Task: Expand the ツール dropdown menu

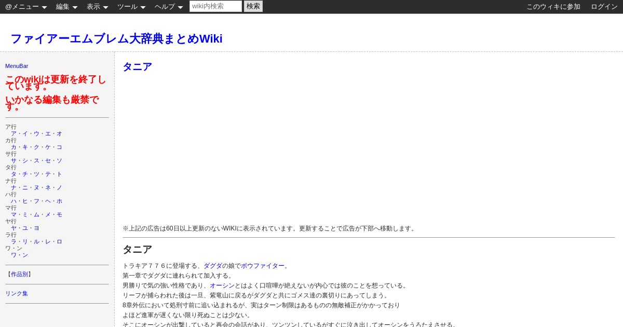Action: (x=131, y=7)
